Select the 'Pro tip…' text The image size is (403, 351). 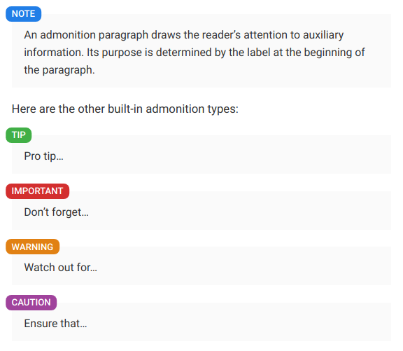(x=43, y=156)
